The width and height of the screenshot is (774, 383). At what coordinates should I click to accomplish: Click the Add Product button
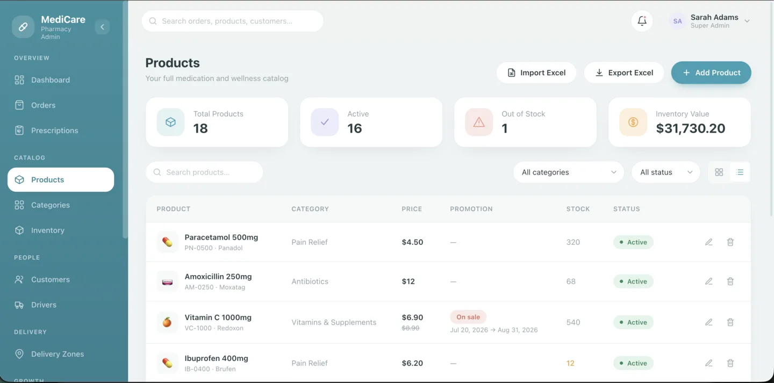pos(711,73)
